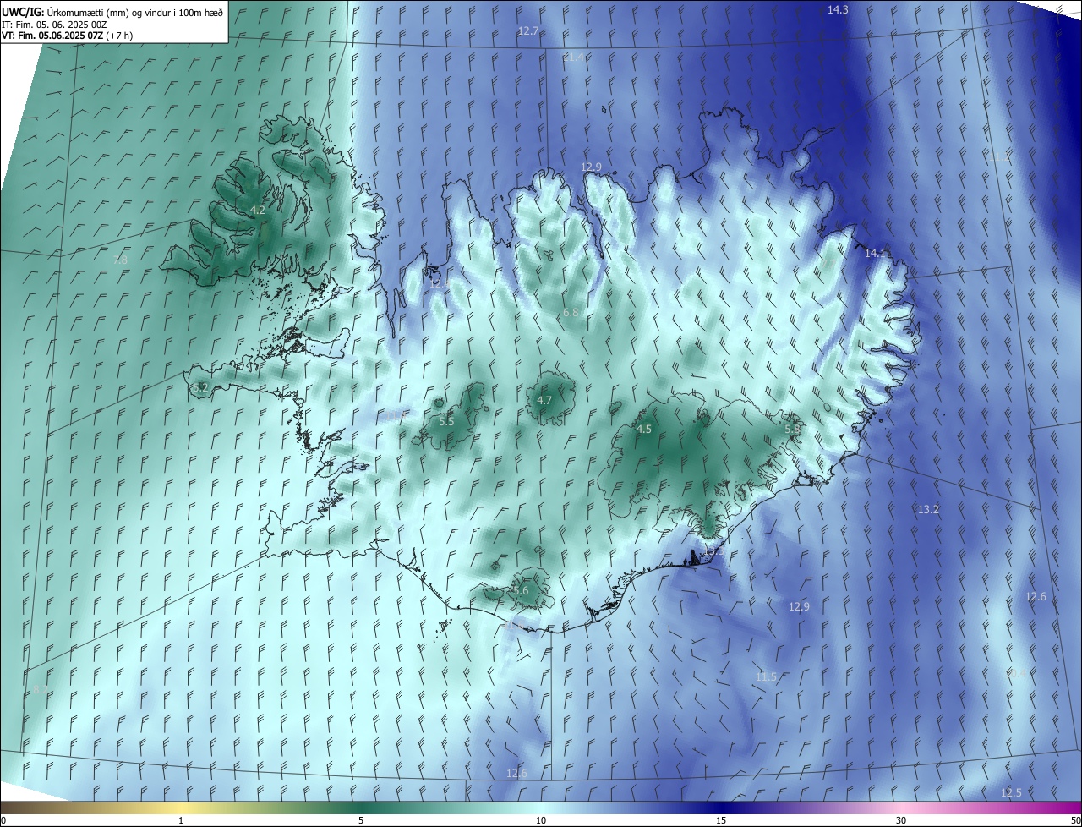Click the '11.4' value label
The image size is (1082, 827).
point(573,57)
